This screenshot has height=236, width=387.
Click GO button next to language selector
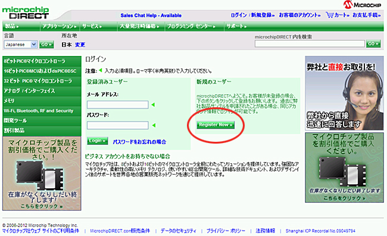pyautogui.click(x=46, y=45)
